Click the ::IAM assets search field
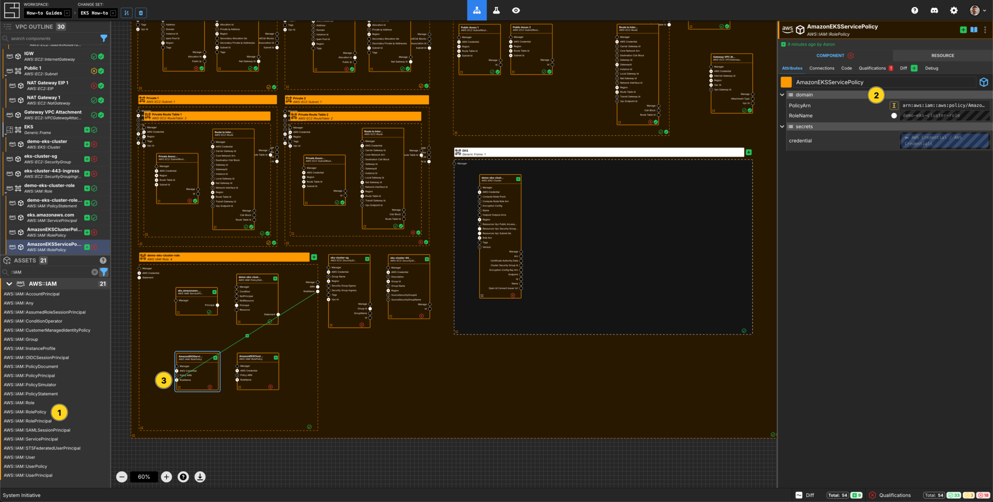 point(49,272)
